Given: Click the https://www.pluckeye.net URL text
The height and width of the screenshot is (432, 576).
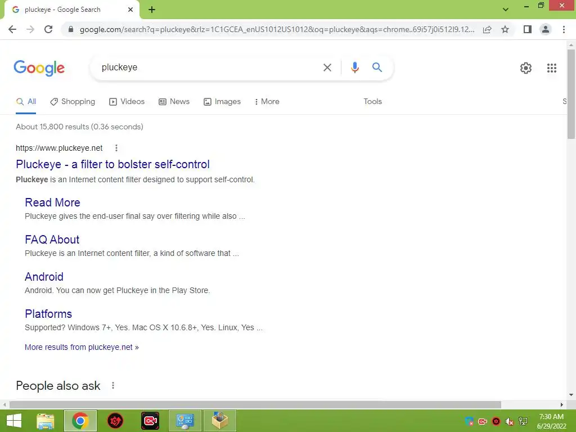Looking at the screenshot, I should (59, 148).
